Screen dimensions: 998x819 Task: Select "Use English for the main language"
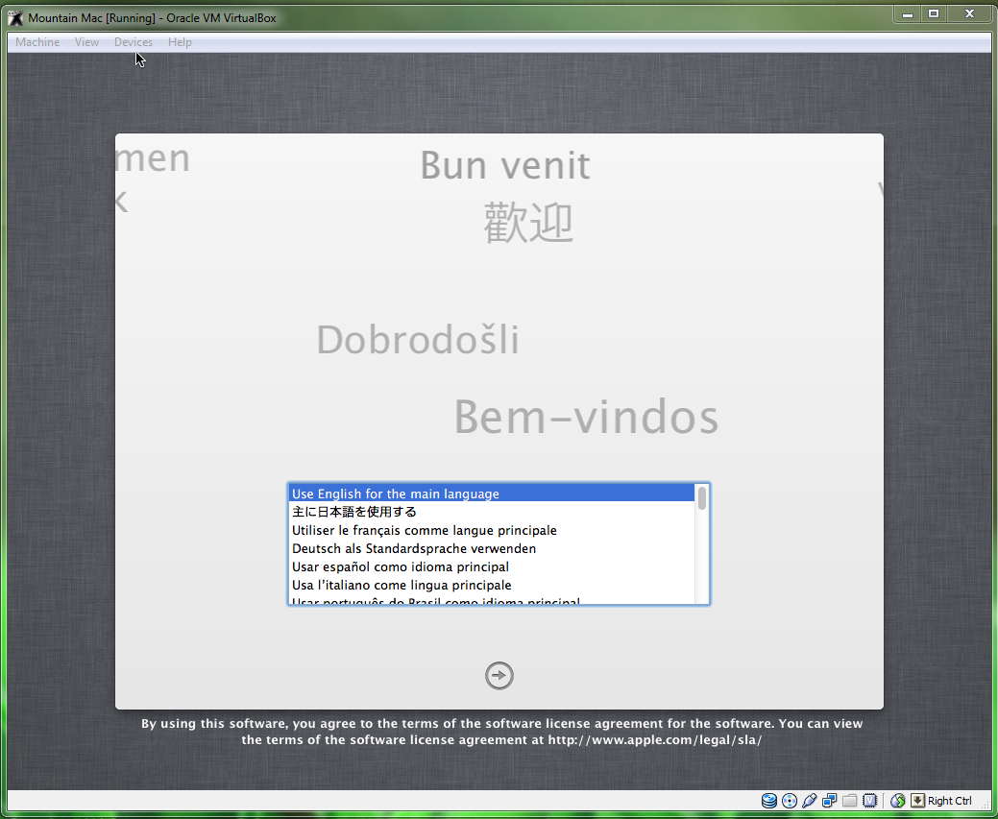[x=396, y=494]
